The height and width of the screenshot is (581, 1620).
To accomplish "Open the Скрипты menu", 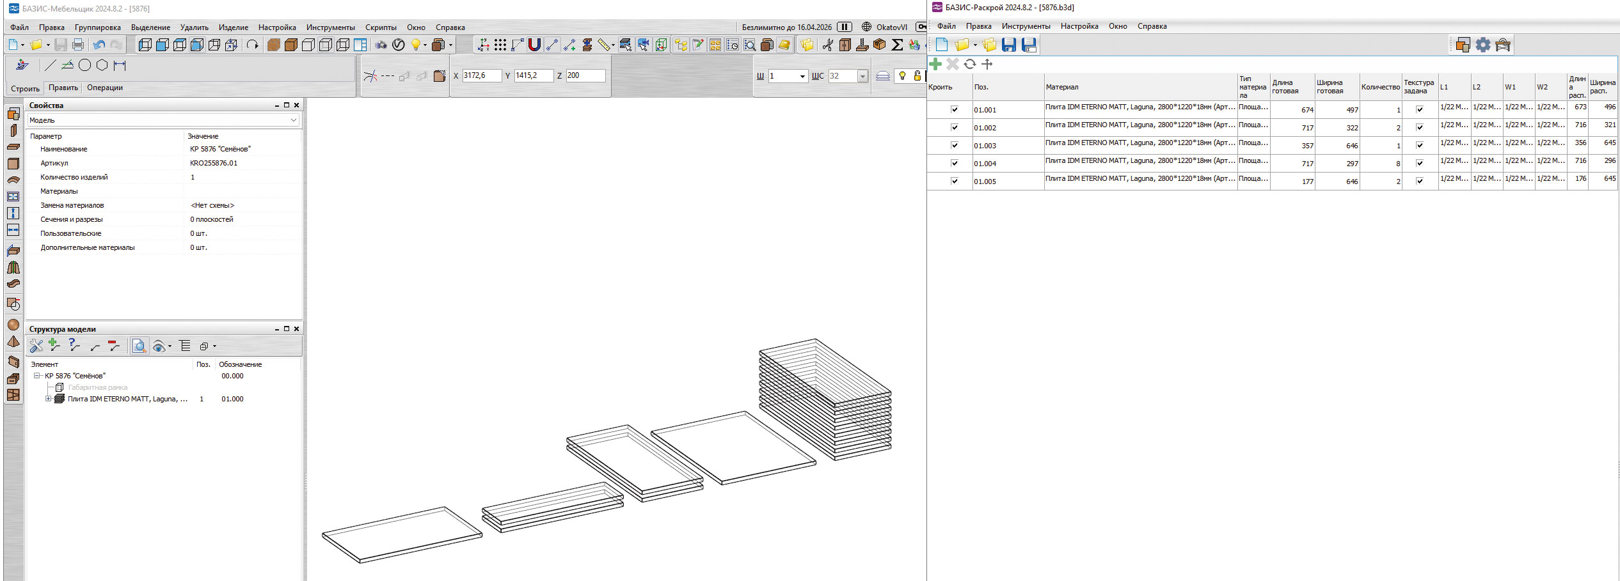I will [381, 27].
